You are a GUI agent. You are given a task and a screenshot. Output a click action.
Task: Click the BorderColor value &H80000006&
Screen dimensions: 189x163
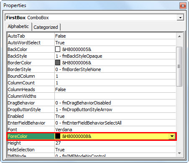click(77, 63)
